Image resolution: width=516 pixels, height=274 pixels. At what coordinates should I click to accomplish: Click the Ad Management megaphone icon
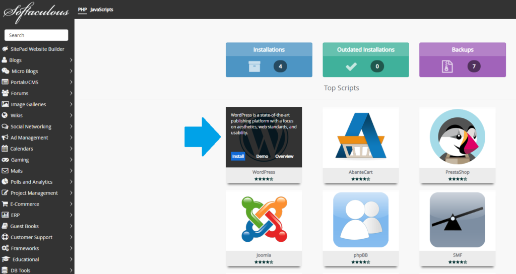[5, 138]
